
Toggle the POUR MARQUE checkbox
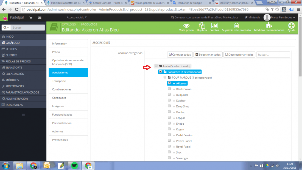[165, 77]
